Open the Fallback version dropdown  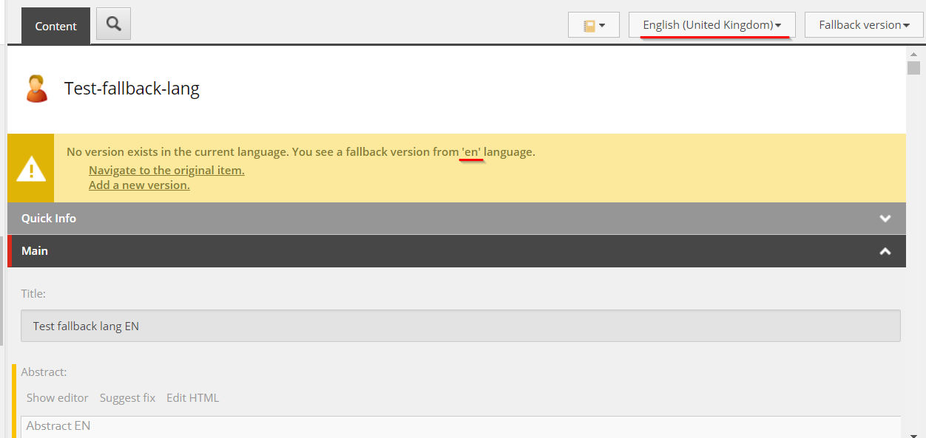[x=864, y=25]
